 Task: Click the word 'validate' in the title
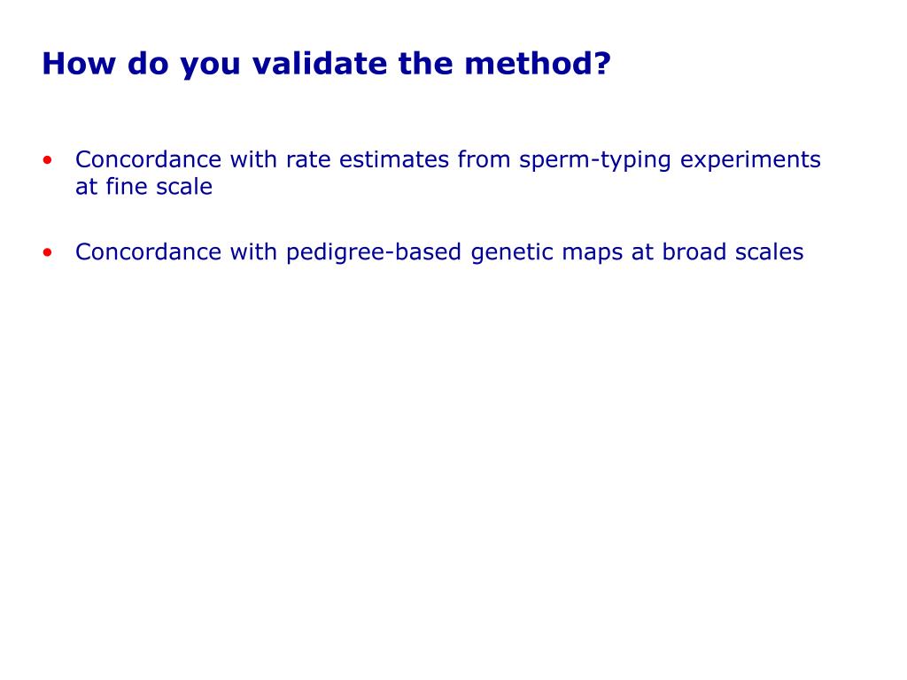coord(320,64)
